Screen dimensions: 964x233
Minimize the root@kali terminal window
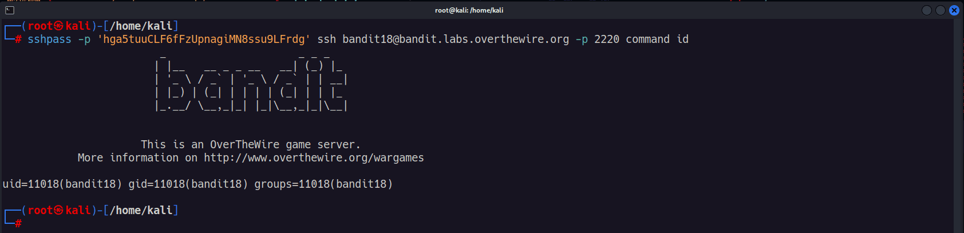point(927,10)
